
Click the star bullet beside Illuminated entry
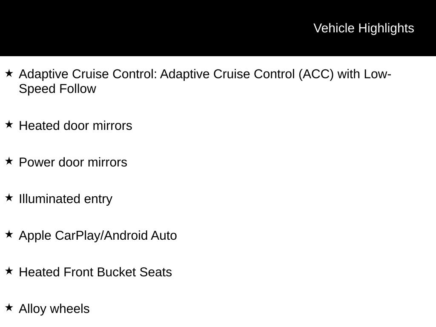[x=9, y=198]
